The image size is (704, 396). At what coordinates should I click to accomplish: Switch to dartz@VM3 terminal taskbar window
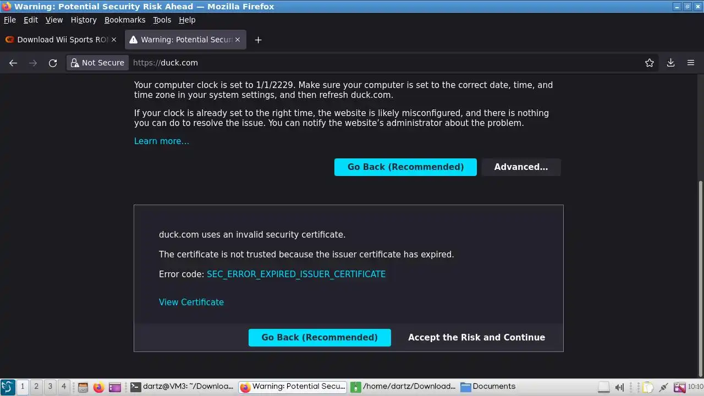[x=183, y=387]
